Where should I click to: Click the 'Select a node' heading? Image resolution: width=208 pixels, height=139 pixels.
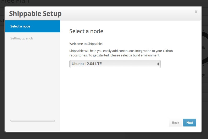tap(86, 31)
